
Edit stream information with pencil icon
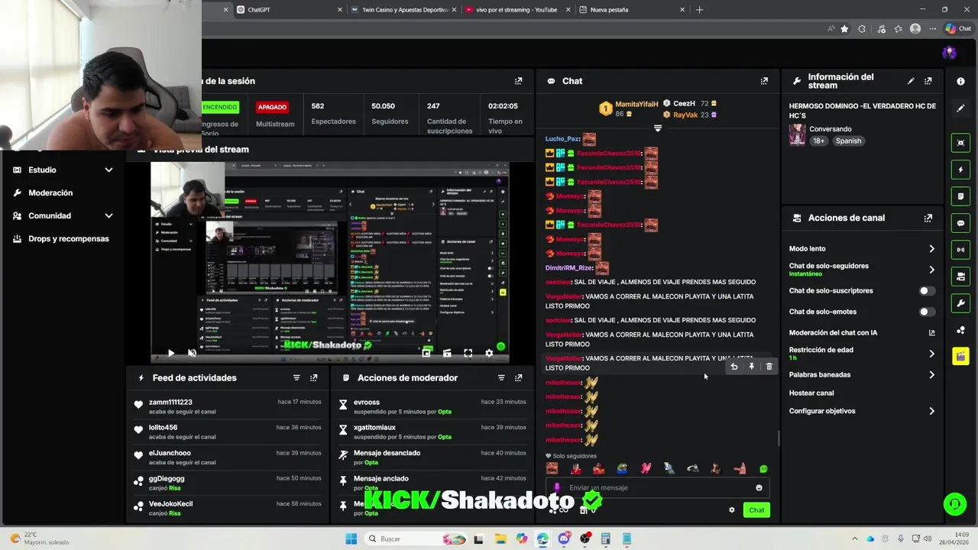(x=911, y=81)
